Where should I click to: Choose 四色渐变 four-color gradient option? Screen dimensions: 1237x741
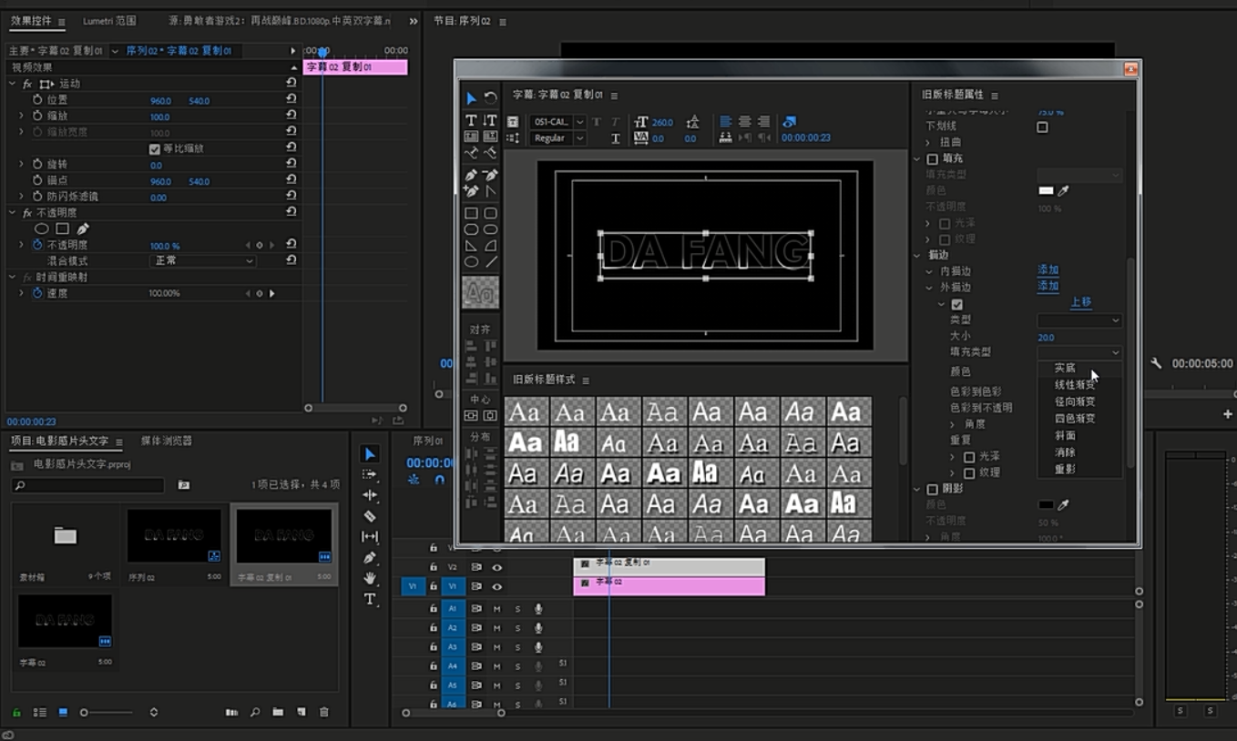click(x=1075, y=419)
